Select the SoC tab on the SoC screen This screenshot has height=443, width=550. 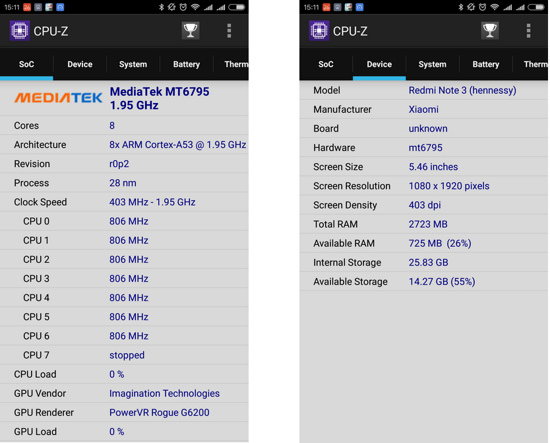pos(26,64)
